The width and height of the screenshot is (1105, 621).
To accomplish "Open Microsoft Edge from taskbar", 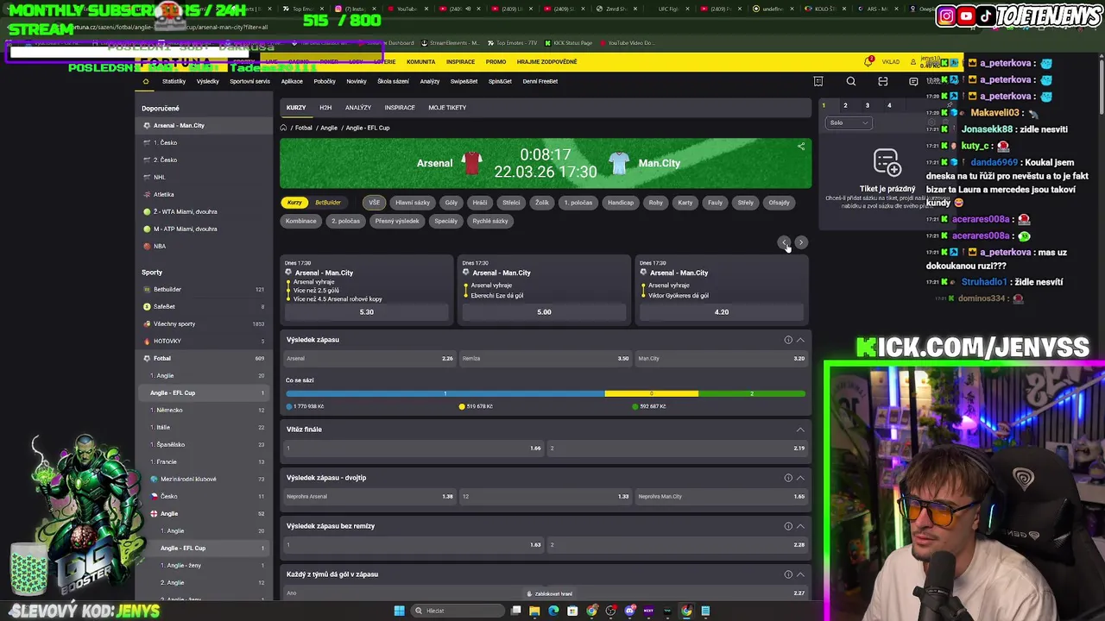I will (553, 611).
